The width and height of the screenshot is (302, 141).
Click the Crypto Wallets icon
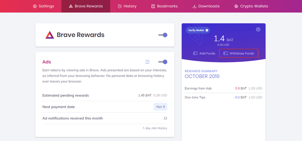click(x=236, y=6)
